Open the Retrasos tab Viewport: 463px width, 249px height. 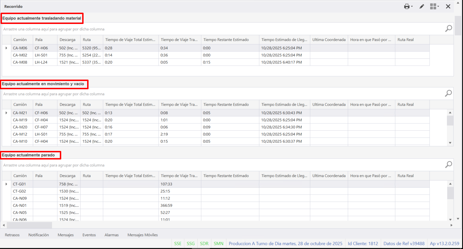[x=12, y=235]
